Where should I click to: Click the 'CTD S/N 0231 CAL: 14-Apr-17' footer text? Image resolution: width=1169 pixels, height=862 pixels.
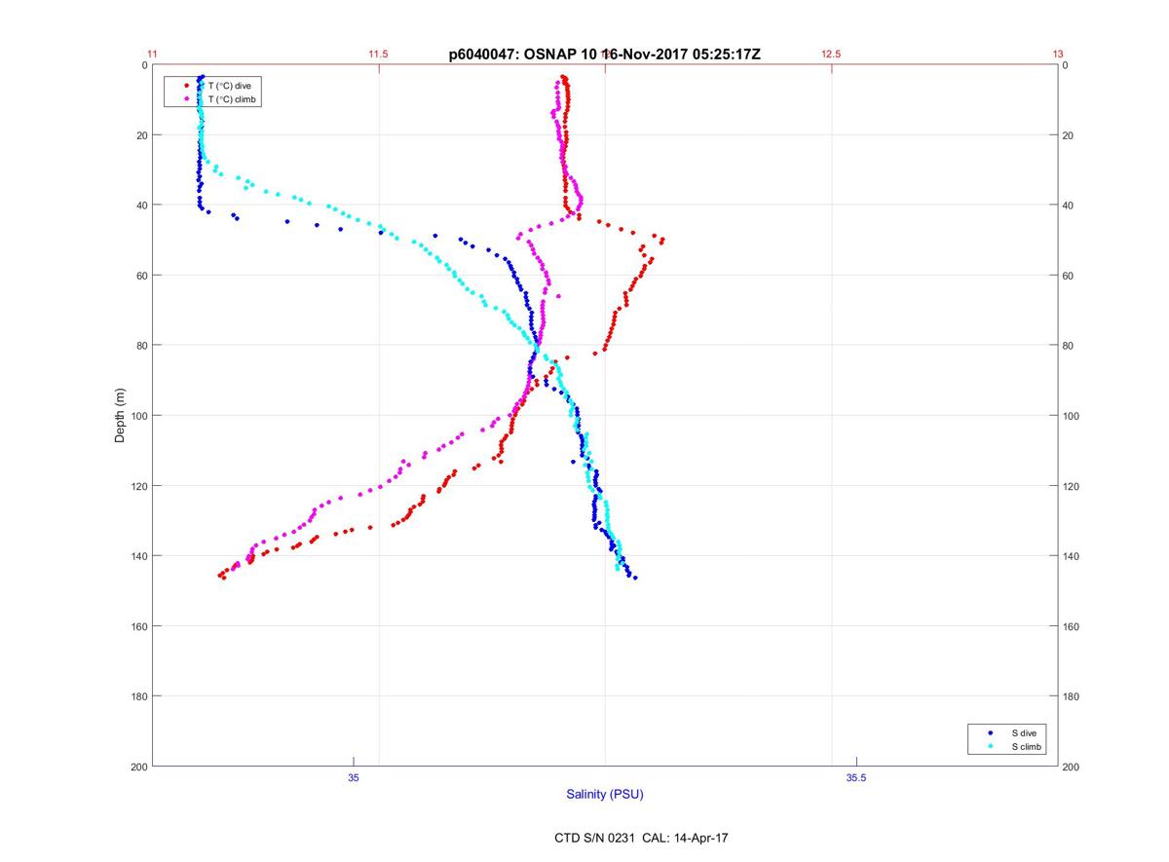point(641,838)
